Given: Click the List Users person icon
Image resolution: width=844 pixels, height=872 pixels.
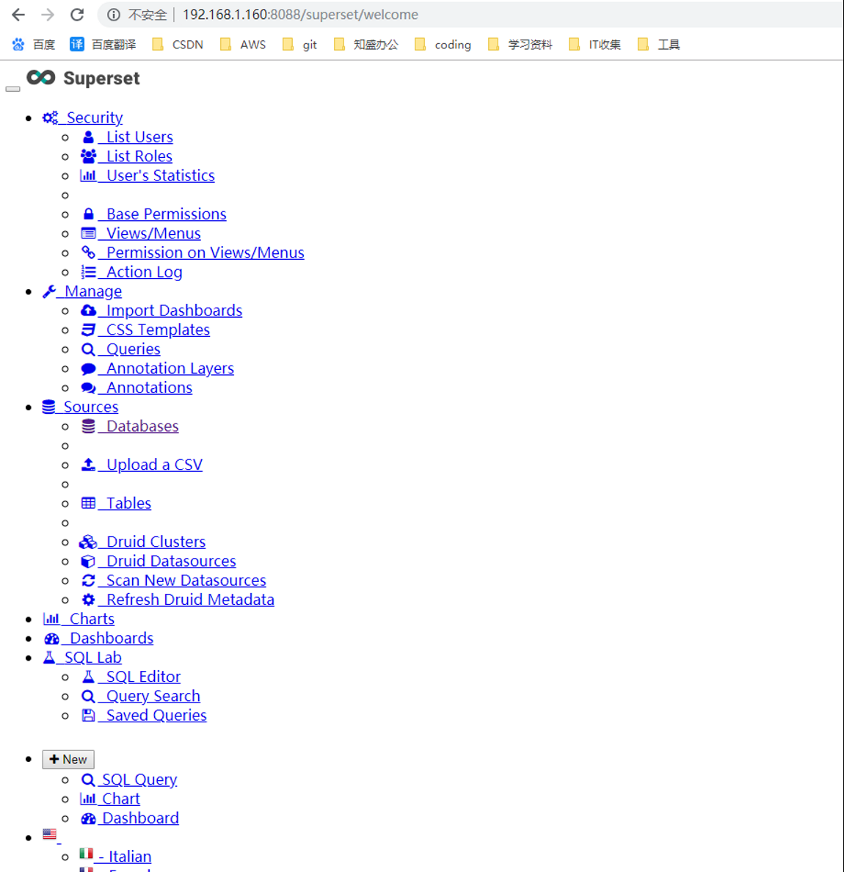Looking at the screenshot, I should tap(88, 137).
